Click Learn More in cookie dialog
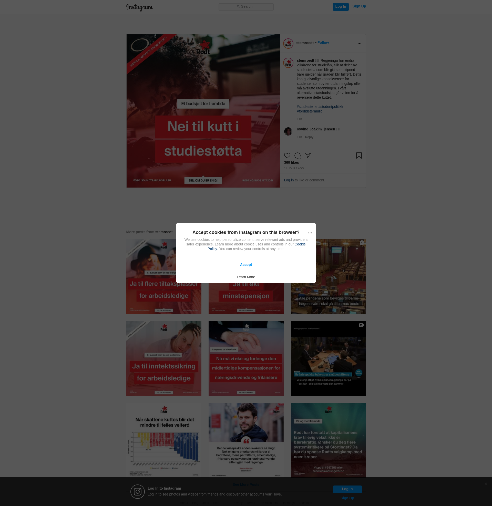 click(x=246, y=277)
